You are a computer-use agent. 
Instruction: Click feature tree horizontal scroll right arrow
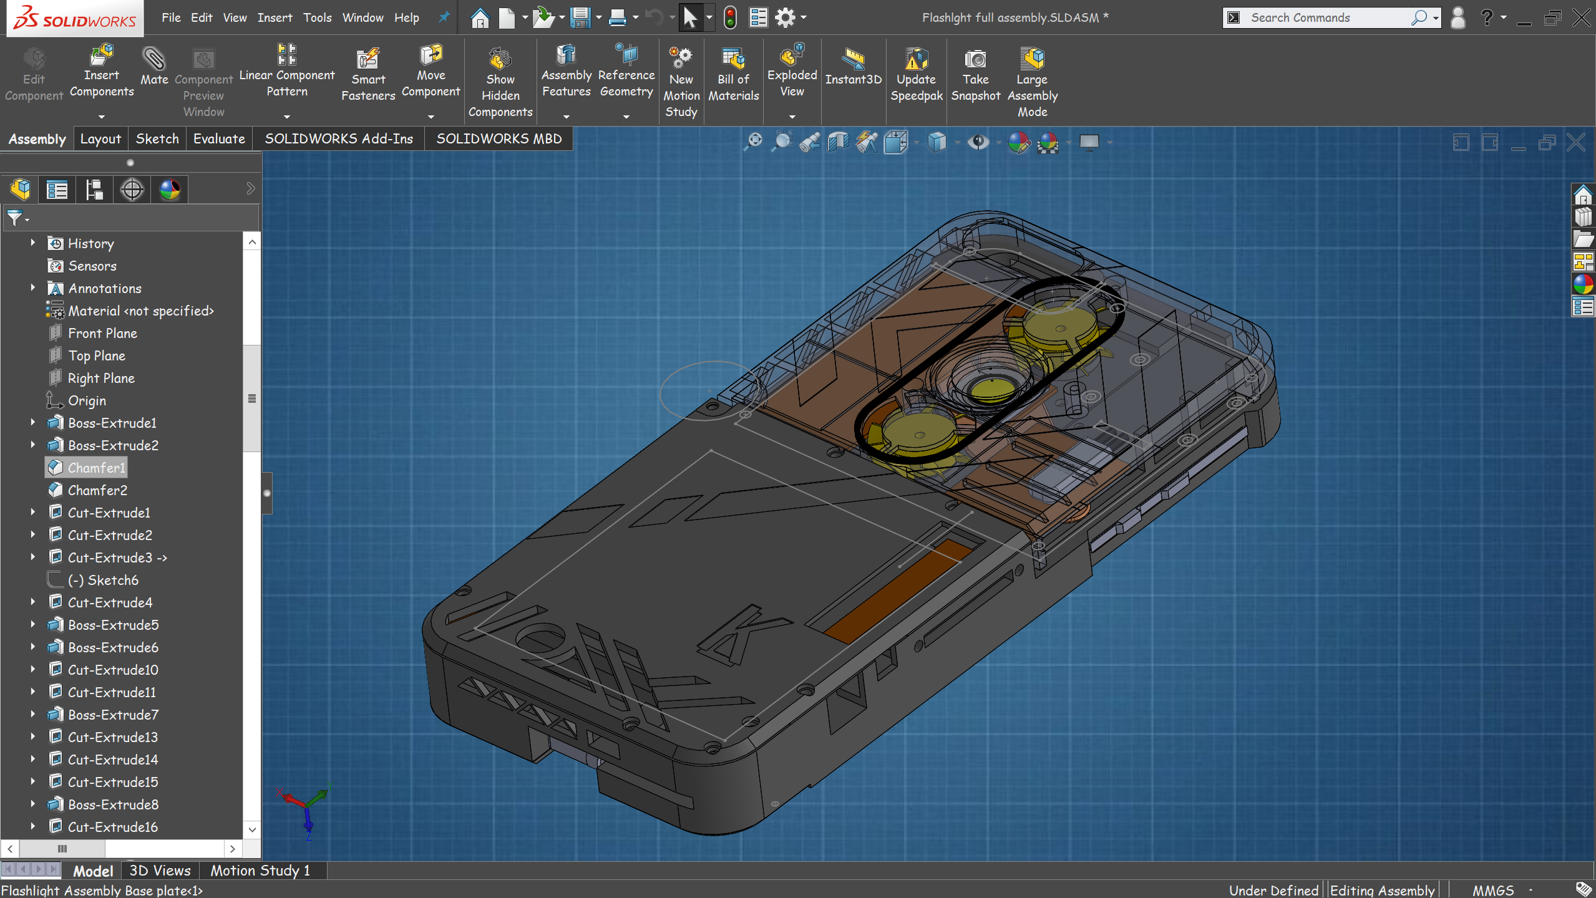pyautogui.click(x=233, y=849)
